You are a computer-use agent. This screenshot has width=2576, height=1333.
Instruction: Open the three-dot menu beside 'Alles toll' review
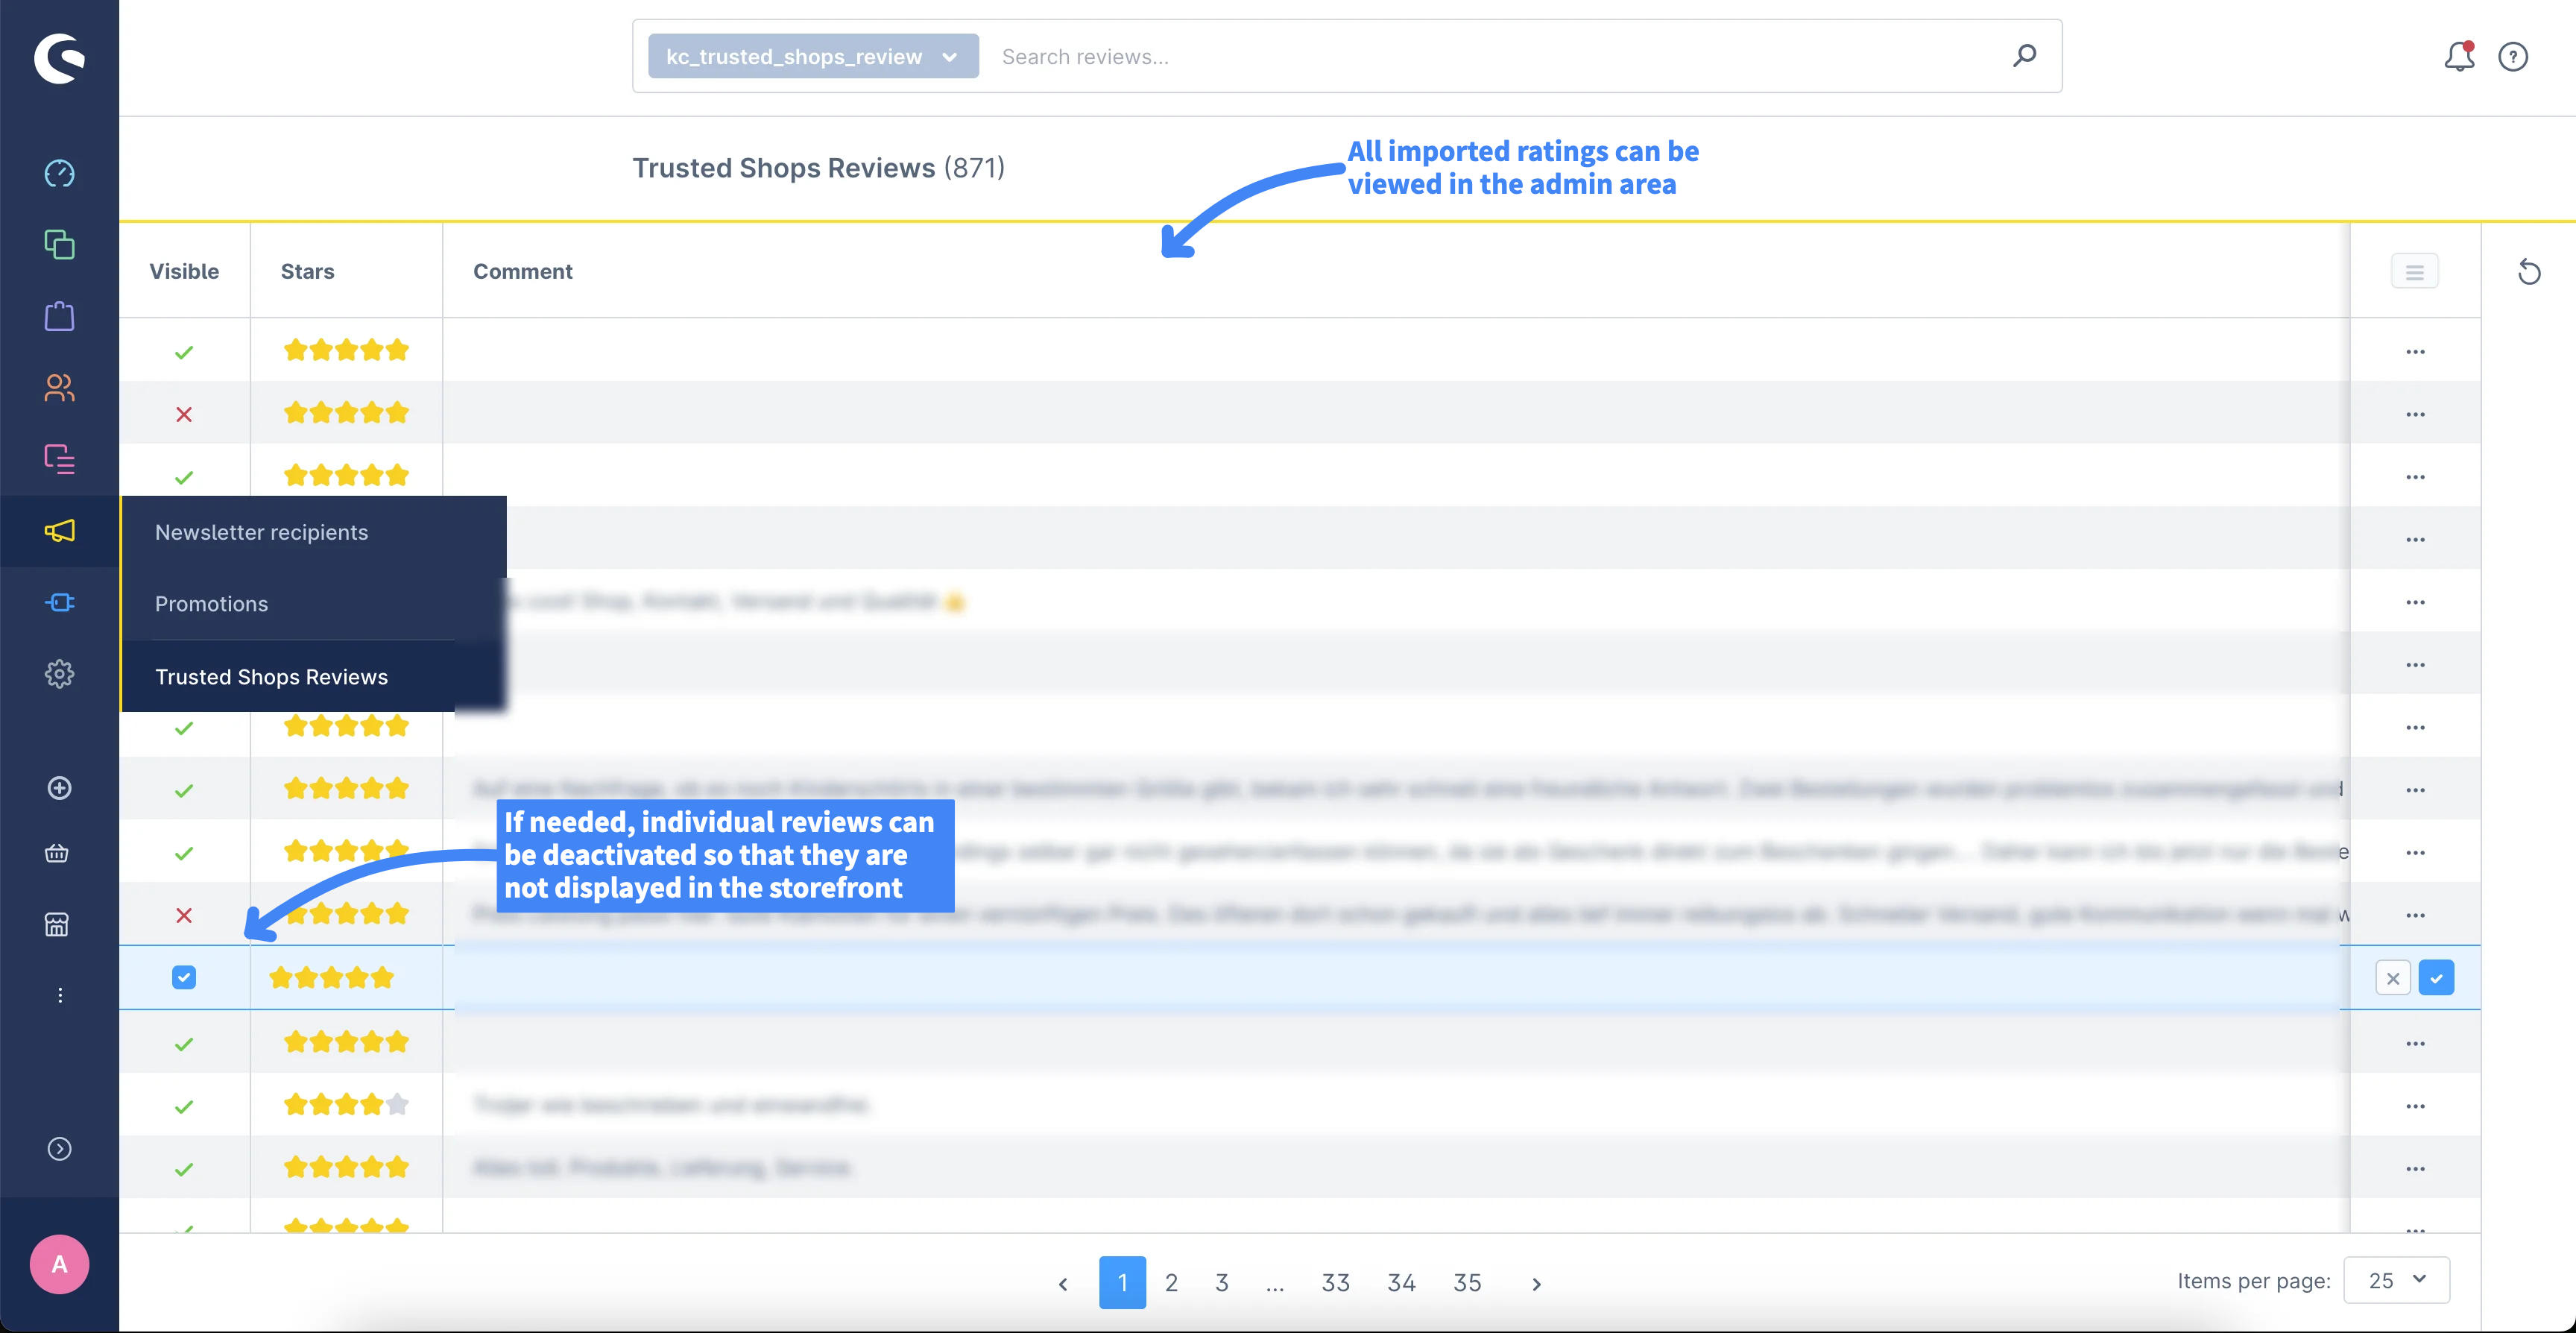point(2415,1169)
